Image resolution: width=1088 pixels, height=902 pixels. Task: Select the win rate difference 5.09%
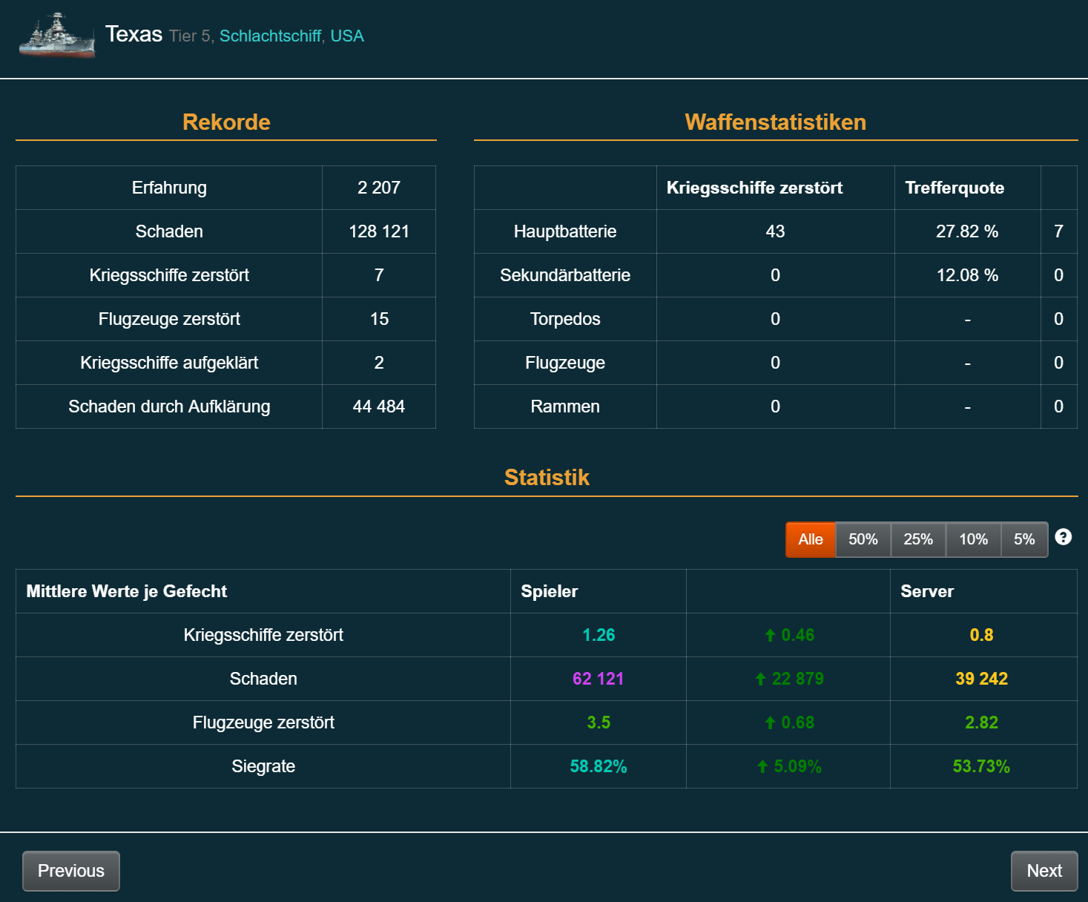point(789,766)
